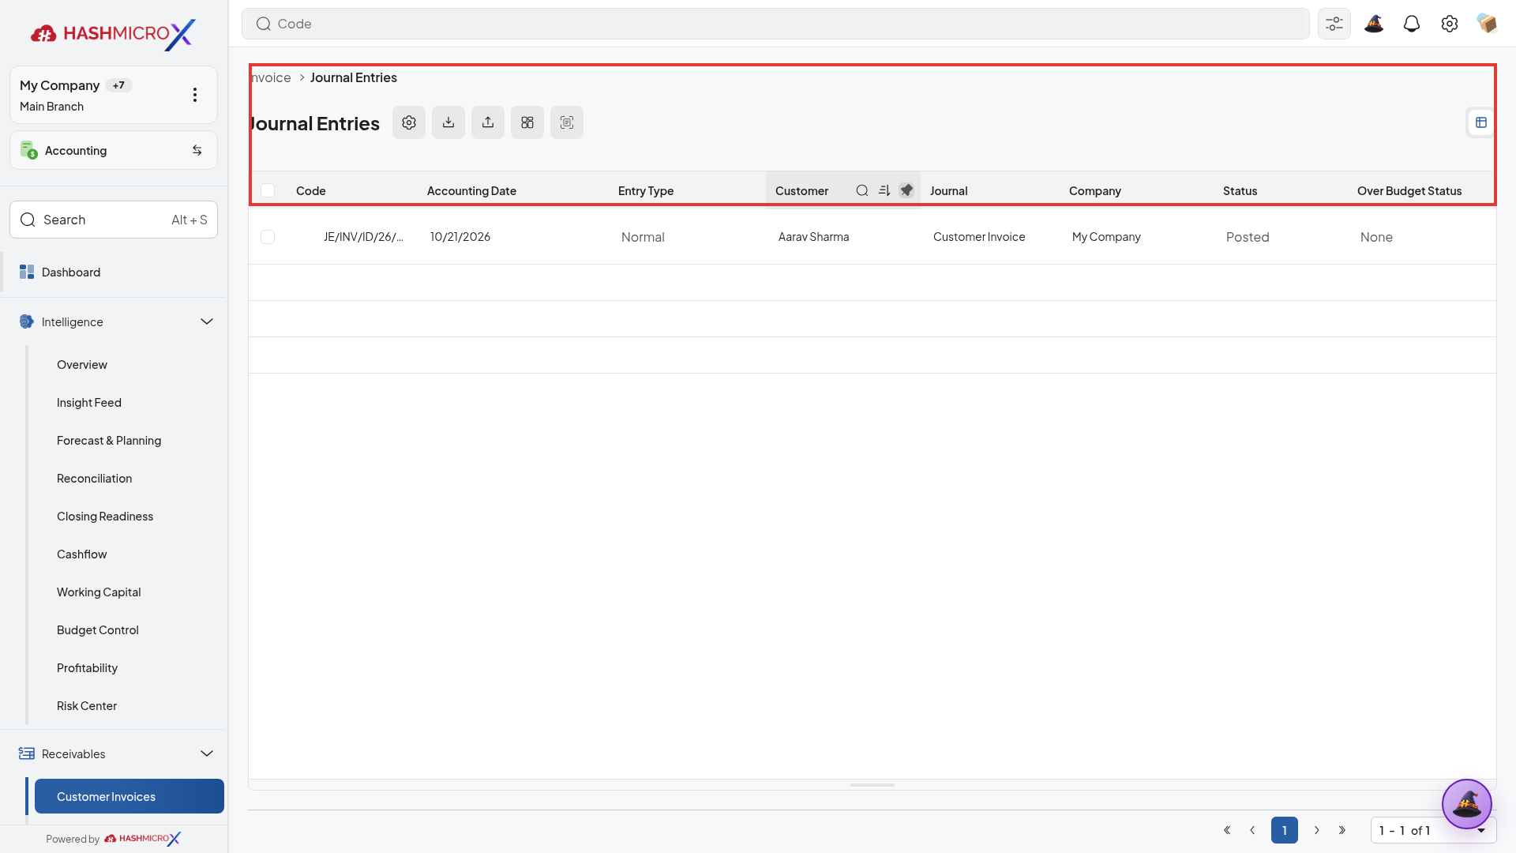Open the floating wizard assistant button

pos(1467,804)
